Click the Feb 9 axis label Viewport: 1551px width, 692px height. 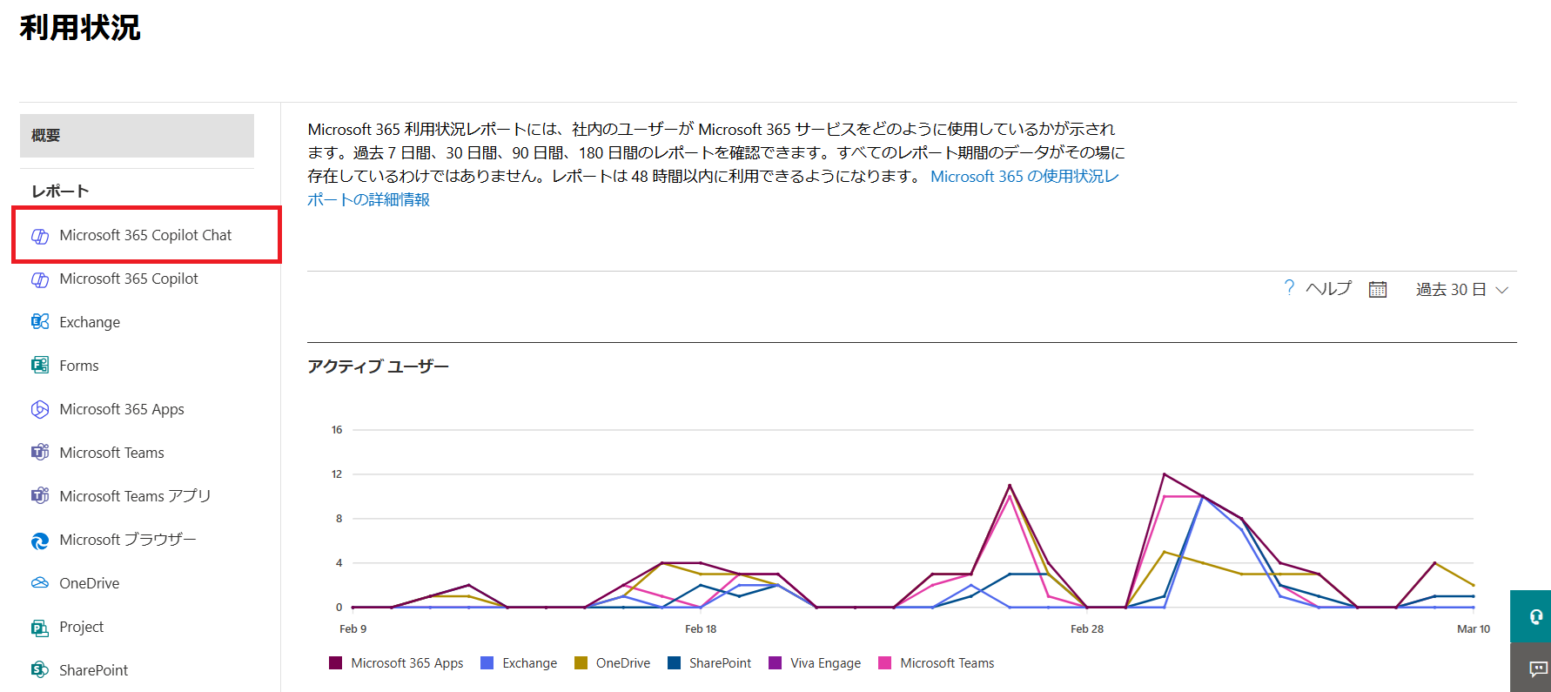[352, 628]
